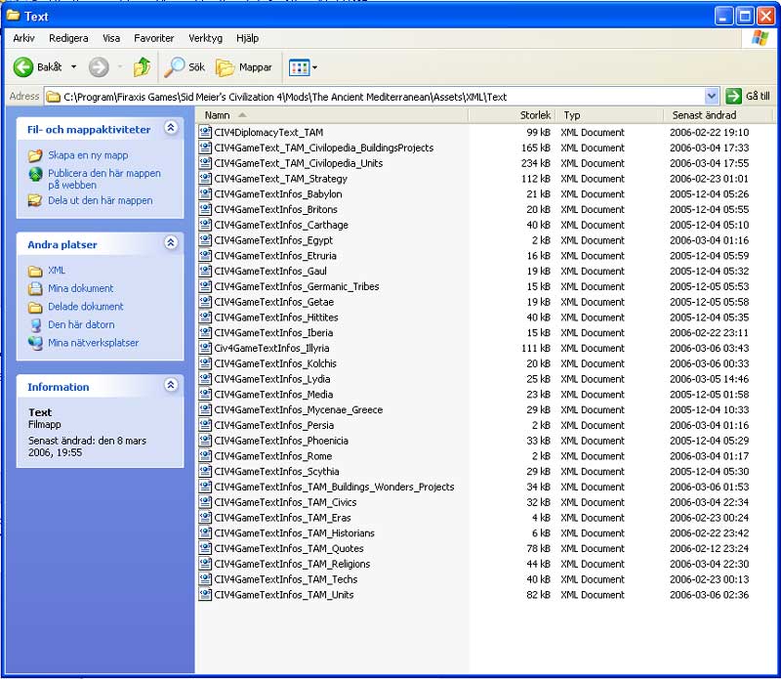
Task: Click the Views layout icon in toolbar
Action: tap(299, 67)
